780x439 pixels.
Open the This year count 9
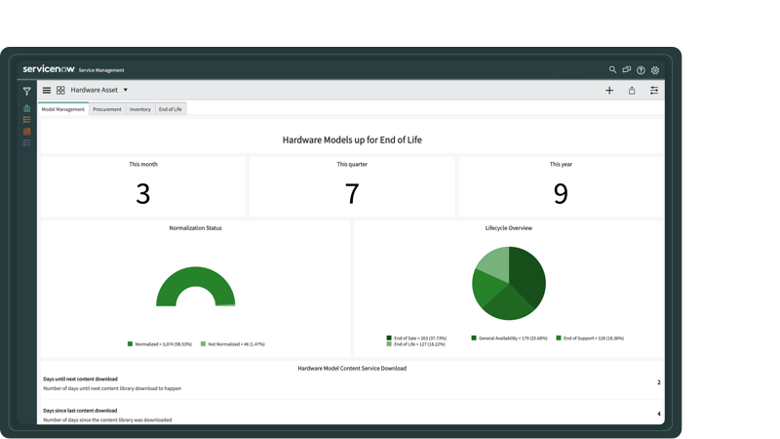coord(561,193)
